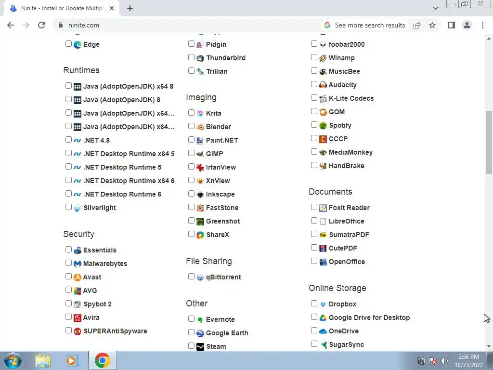493x370 pixels.
Task: Tick the SumatraPDF checkbox
Action: (x=314, y=234)
